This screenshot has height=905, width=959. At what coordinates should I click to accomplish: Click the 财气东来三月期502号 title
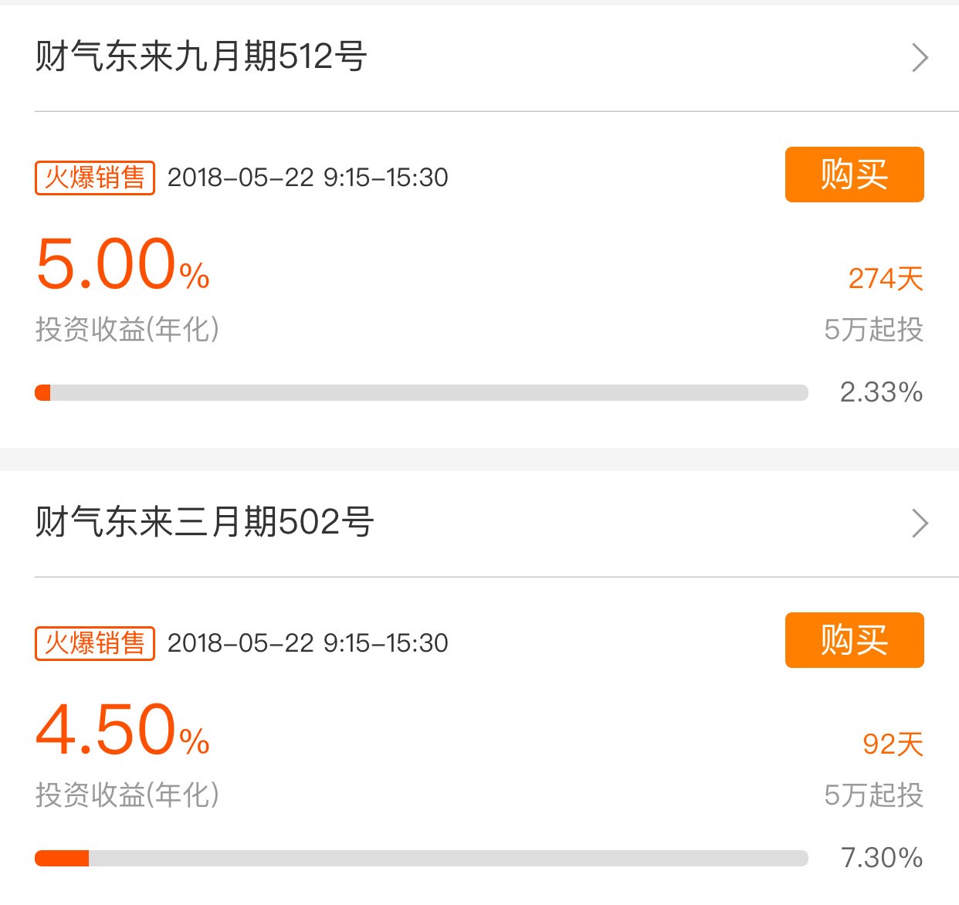(x=205, y=524)
